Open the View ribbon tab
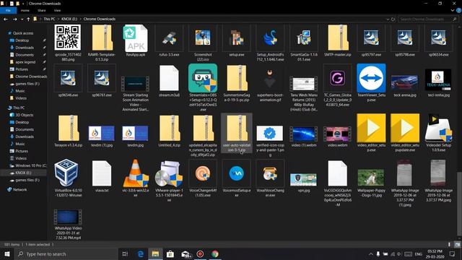Viewport: 462px width, 260px height. (x=57, y=10)
